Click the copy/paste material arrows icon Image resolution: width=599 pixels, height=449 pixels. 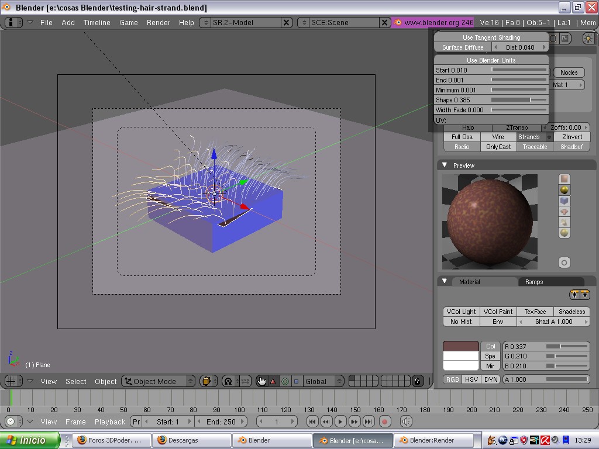[580, 295]
